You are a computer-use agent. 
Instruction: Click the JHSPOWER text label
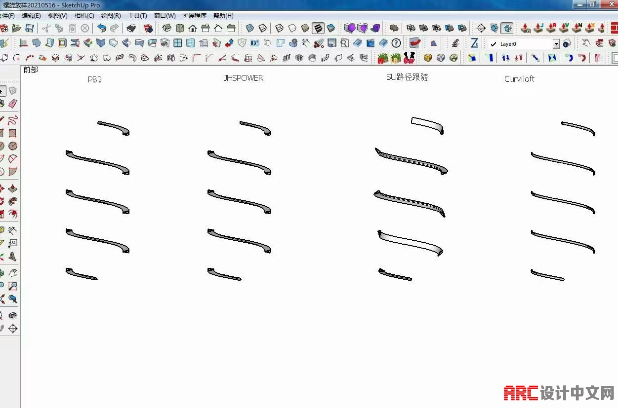pyautogui.click(x=243, y=78)
